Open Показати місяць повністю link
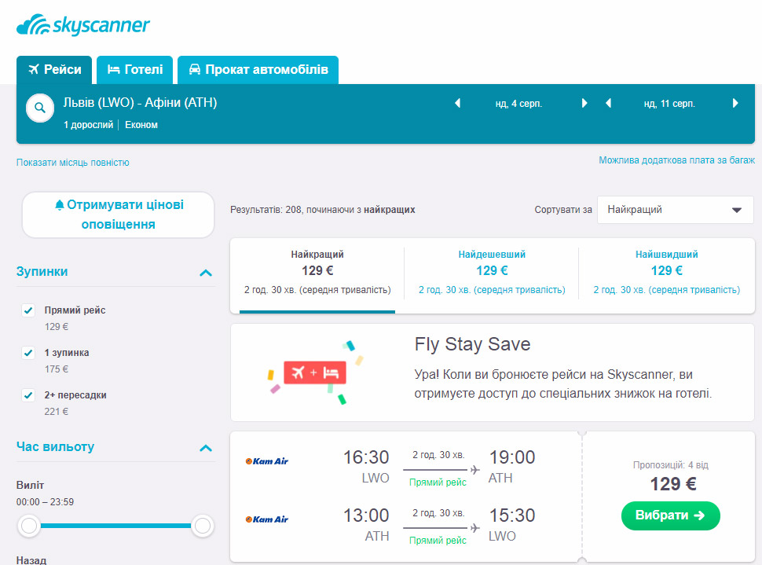This screenshot has height=565, width=762. [73, 163]
